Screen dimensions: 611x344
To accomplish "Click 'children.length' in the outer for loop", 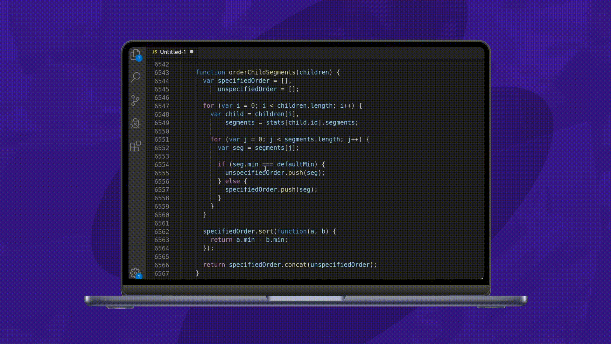I will coord(305,106).
